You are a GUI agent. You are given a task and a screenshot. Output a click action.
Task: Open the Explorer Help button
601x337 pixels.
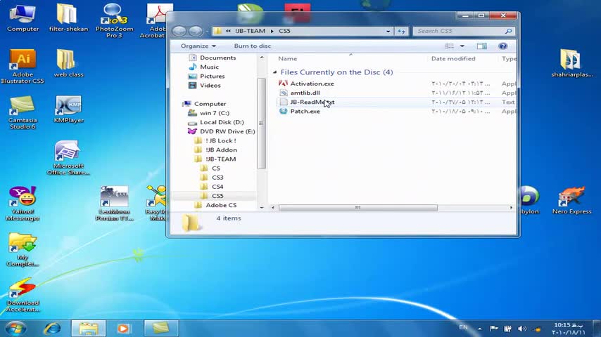coord(502,46)
